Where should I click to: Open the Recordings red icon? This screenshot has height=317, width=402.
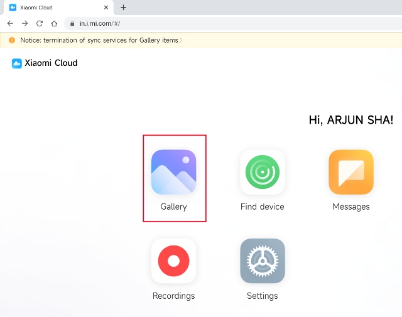coord(173,261)
